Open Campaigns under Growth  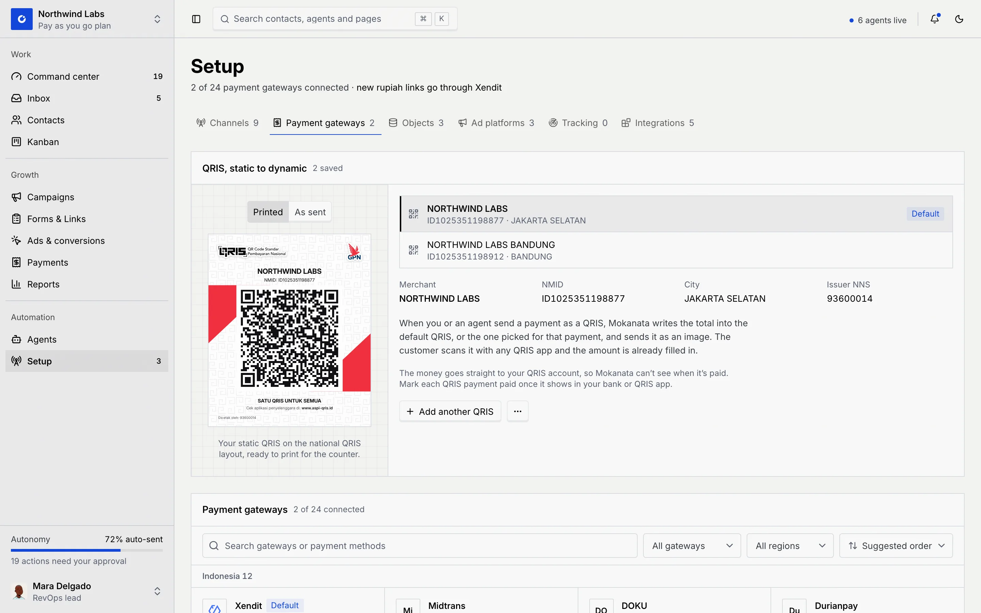(x=87, y=197)
